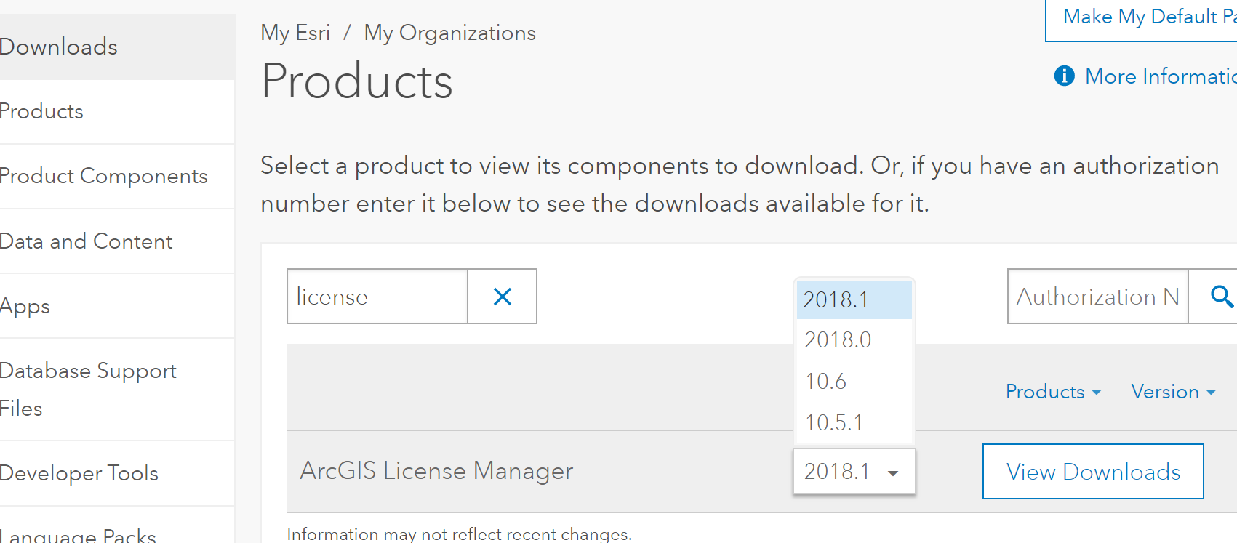Image resolution: width=1237 pixels, height=543 pixels.
Task: Clear the license search with the X icon
Action: (x=502, y=297)
